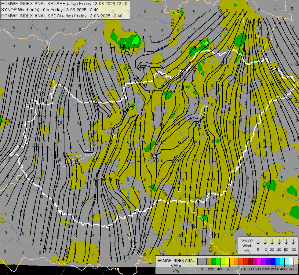Click the '7.42' value on the map
The image size is (299, 275).
[294, 64]
